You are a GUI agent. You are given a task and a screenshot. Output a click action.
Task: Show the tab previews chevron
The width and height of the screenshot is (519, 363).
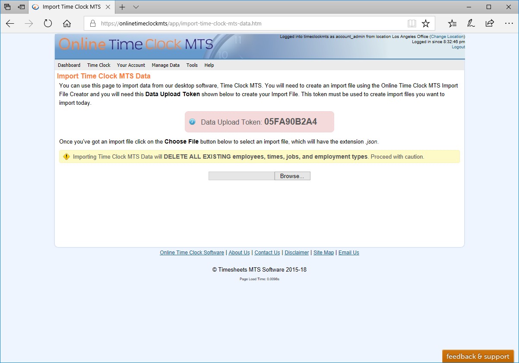pyautogui.click(x=136, y=7)
